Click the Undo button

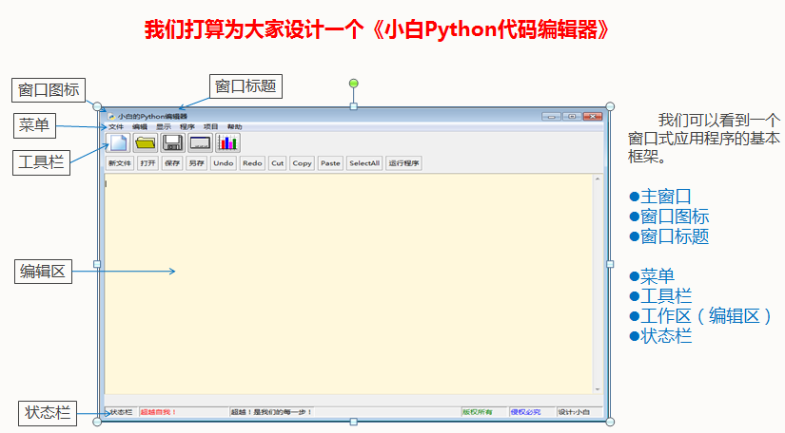point(224,163)
